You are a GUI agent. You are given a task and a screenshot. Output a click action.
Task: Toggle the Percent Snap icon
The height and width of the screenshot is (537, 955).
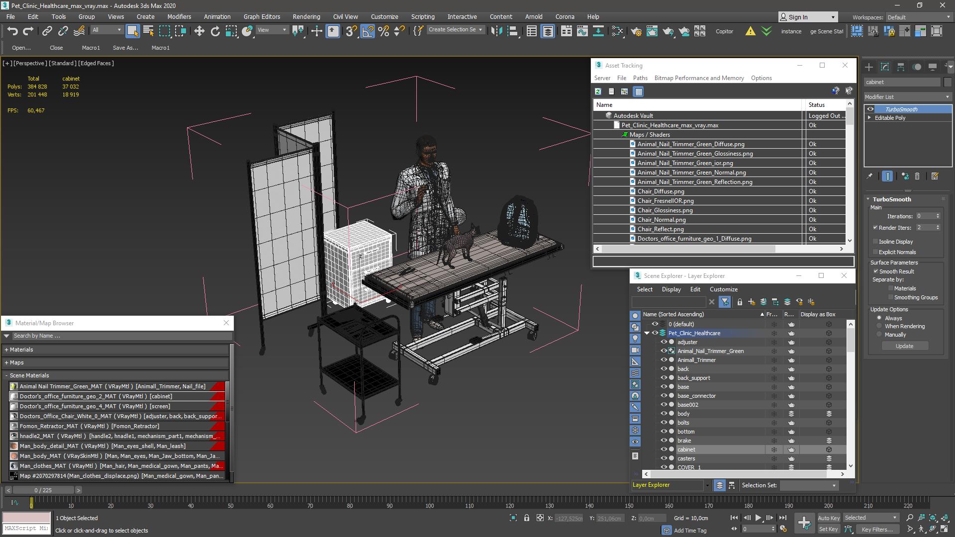click(x=383, y=31)
